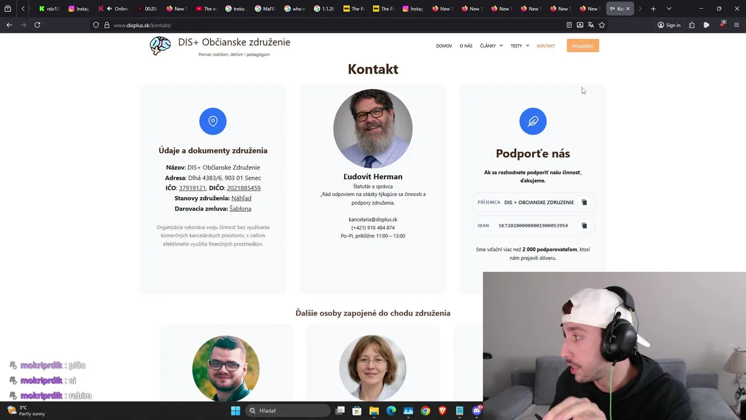Viewport: 746px width, 420px height.
Task: Open Discord from the taskbar
Action: pos(477,411)
